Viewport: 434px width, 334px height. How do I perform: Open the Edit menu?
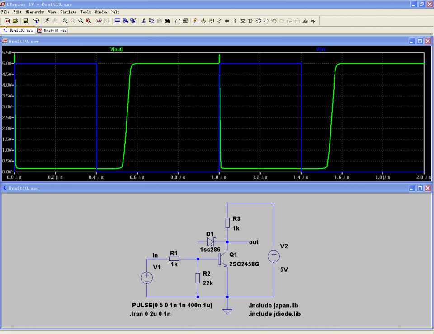point(17,12)
